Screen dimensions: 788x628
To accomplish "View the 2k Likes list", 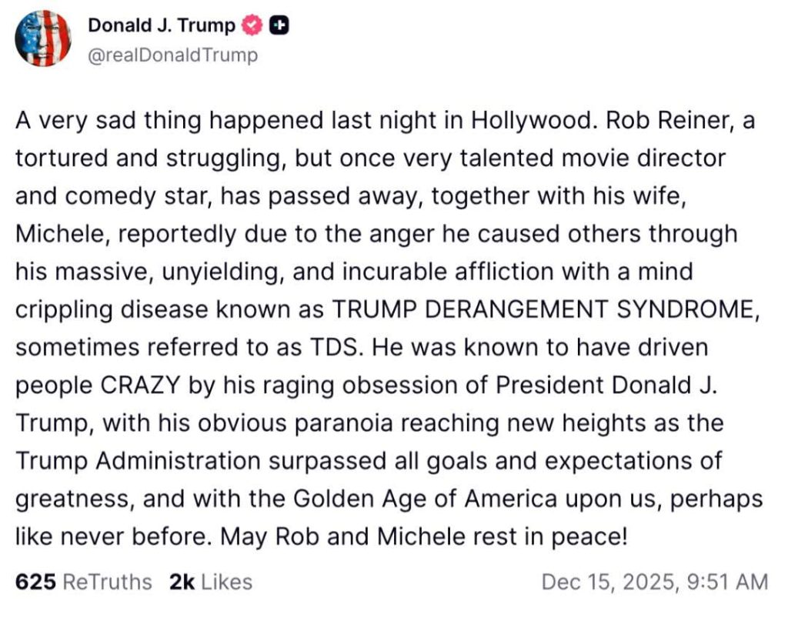I will click(x=210, y=582).
